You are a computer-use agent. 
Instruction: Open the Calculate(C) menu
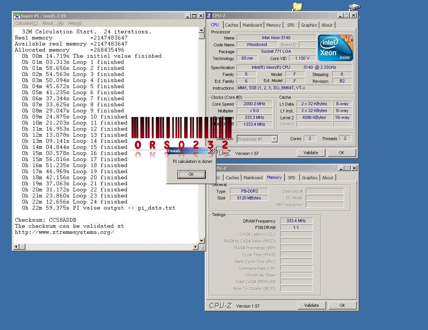point(27,23)
